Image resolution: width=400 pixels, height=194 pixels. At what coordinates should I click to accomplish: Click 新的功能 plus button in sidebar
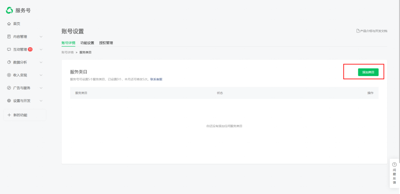[x=24, y=115]
